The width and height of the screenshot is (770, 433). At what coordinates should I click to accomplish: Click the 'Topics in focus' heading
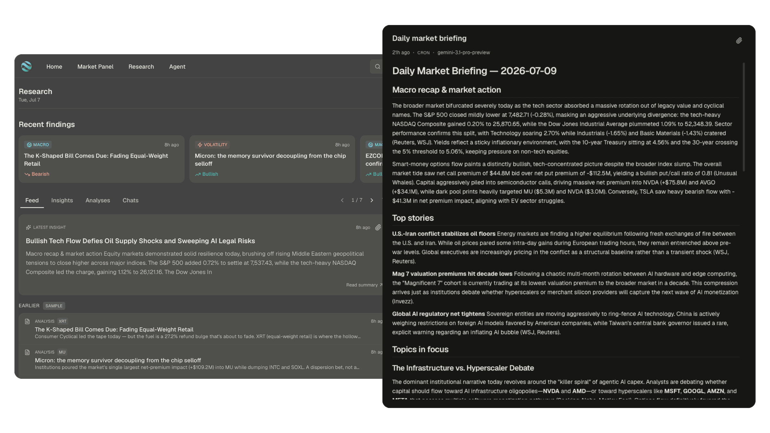tap(420, 349)
